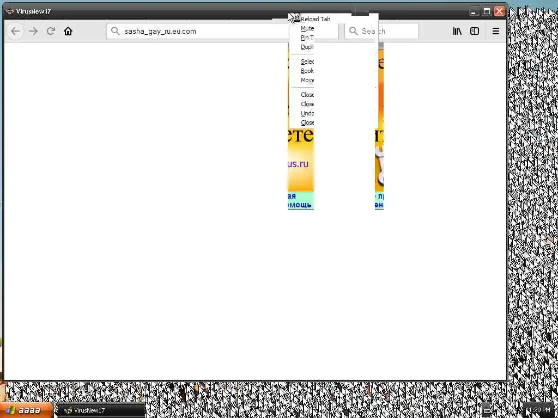Open the Library bookshelf icon

click(457, 31)
